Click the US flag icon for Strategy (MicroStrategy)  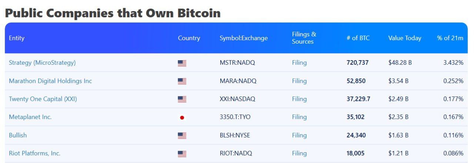point(182,63)
